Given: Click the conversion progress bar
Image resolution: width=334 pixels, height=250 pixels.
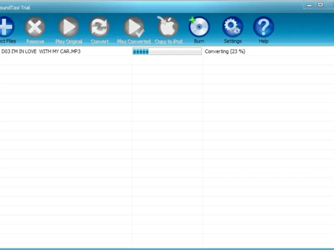Looking at the screenshot, I should [x=167, y=51].
